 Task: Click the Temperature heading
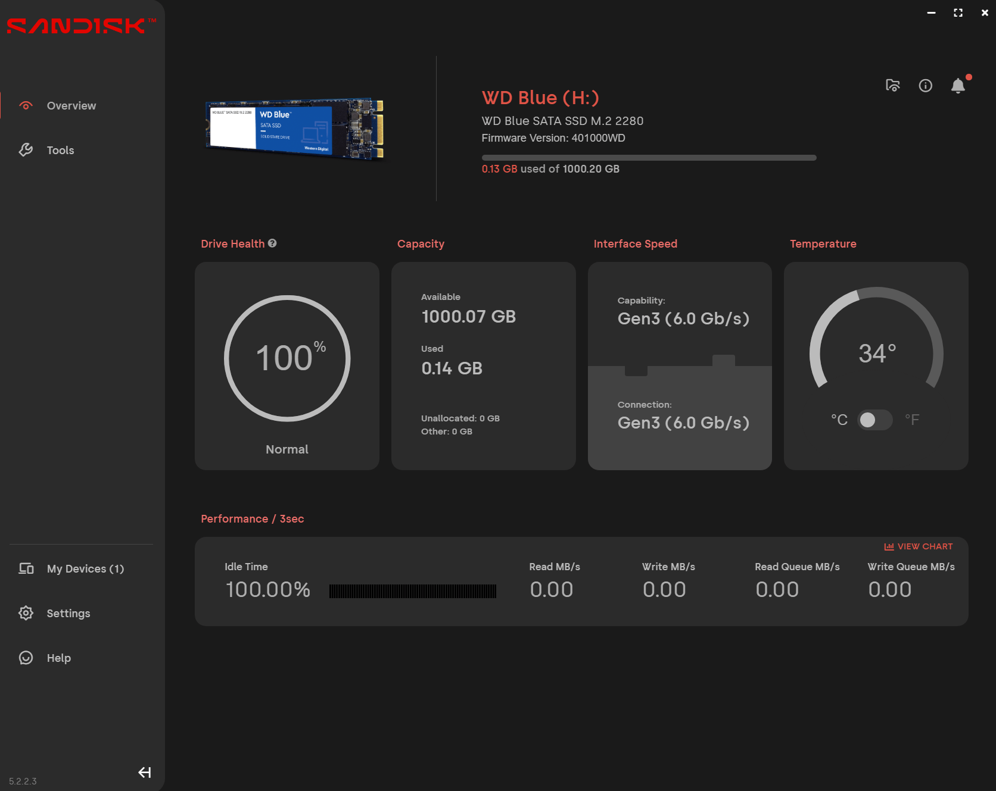tap(823, 243)
